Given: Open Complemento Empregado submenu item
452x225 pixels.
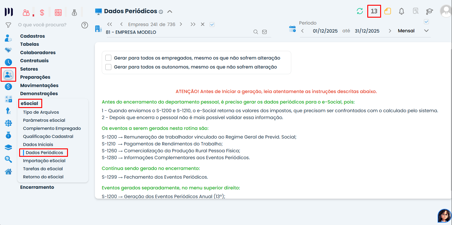Looking at the screenshot, I should (x=52, y=128).
